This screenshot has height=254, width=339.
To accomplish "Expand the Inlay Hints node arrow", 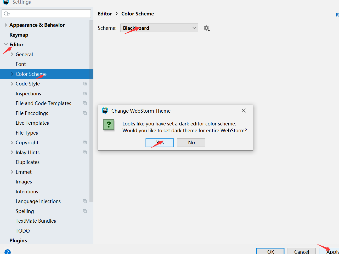I will click(12, 152).
